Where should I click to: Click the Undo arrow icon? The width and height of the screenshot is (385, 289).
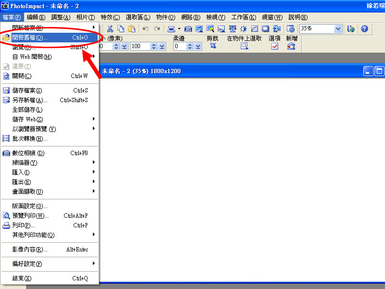pos(146,29)
